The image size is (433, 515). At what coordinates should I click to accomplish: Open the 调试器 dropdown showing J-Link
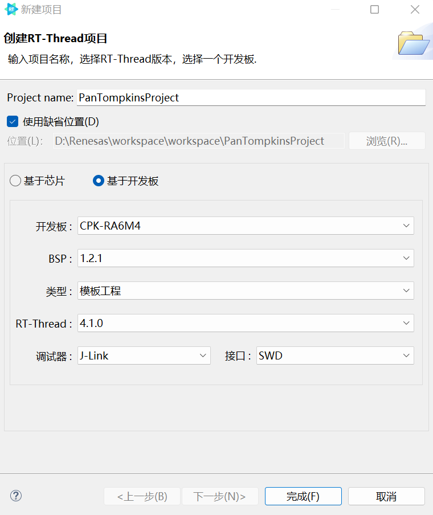point(144,355)
